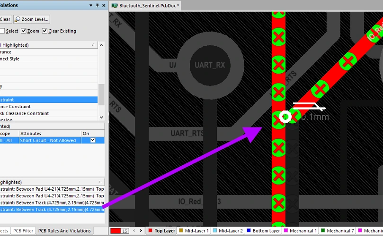Pin the violations panel with pushpin icon
The height and width of the screenshot is (236, 383).
coord(97,5)
